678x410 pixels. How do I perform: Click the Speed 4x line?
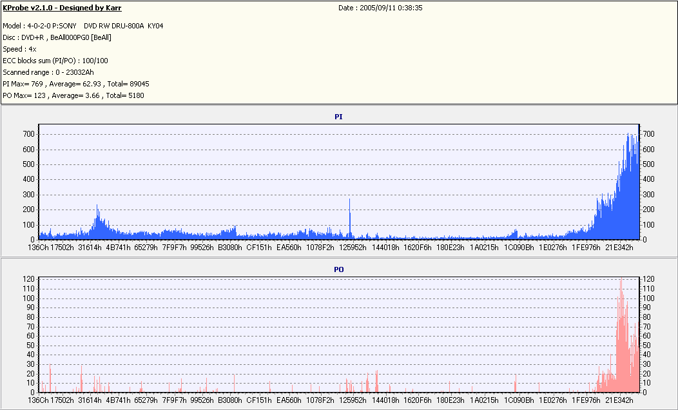(19, 49)
